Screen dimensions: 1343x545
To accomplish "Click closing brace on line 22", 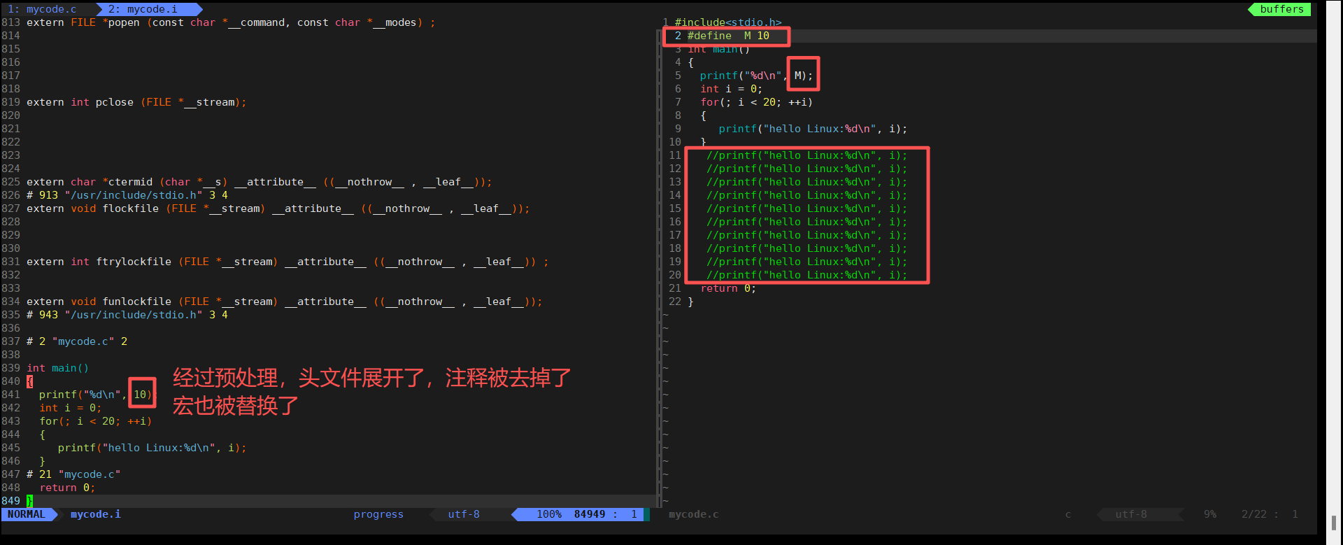I will [x=690, y=302].
